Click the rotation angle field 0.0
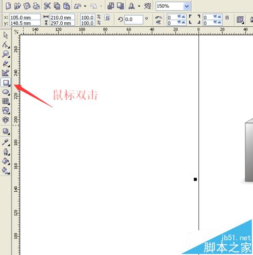253x255 pixels. click(134, 20)
